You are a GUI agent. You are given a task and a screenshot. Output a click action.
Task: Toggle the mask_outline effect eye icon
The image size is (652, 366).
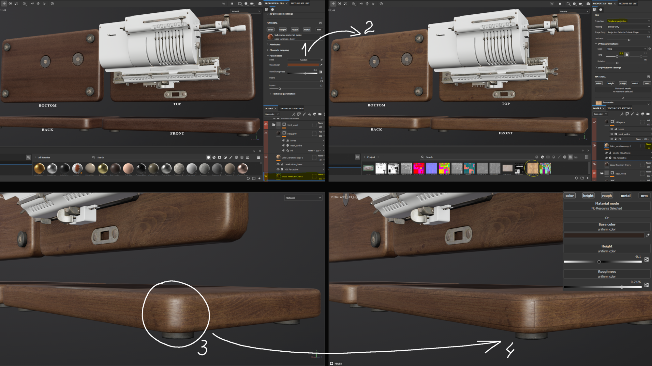pyautogui.click(x=284, y=145)
